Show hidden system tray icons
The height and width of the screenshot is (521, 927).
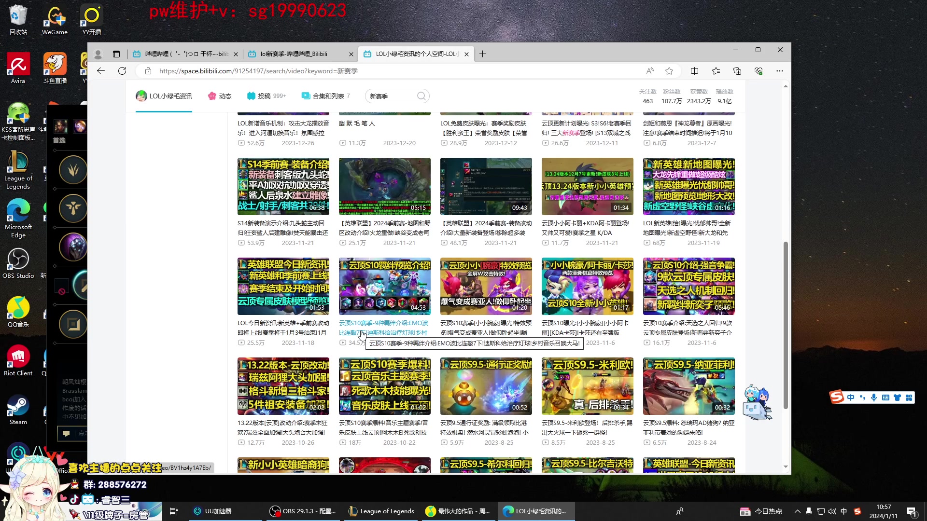(x=797, y=511)
